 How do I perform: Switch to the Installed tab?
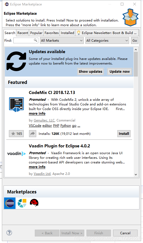[x=67, y=33]
